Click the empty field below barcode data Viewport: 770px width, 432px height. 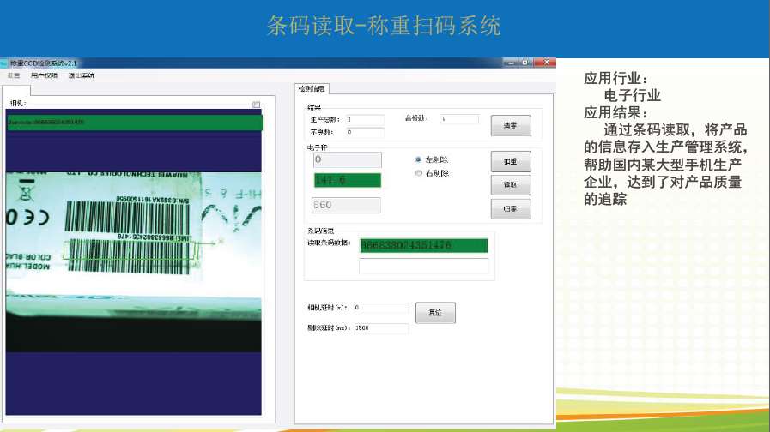coord(424,266)
